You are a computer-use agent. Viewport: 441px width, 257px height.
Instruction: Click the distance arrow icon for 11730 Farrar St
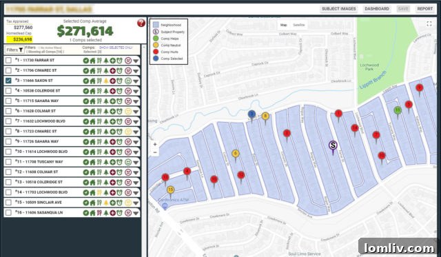click(x=86, y=61)
